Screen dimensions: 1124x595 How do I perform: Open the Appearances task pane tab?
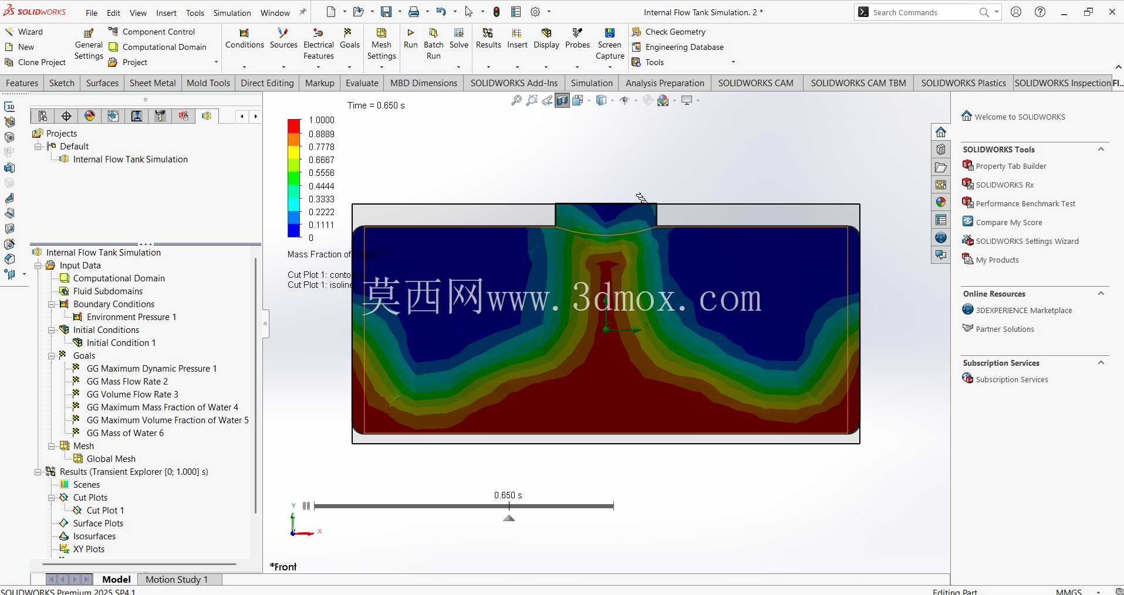pyautogui.click(x=941, y=202)
